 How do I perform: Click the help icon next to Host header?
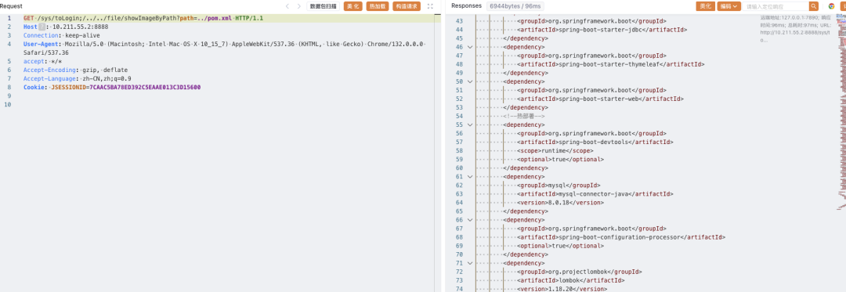click(42, 27)
